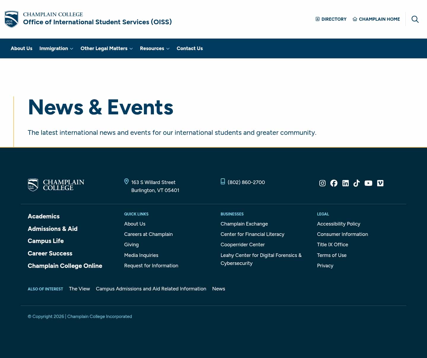Screen dimensions: 427x358
Task: Open Request for Information link
Action: click(x=151, y=266)
